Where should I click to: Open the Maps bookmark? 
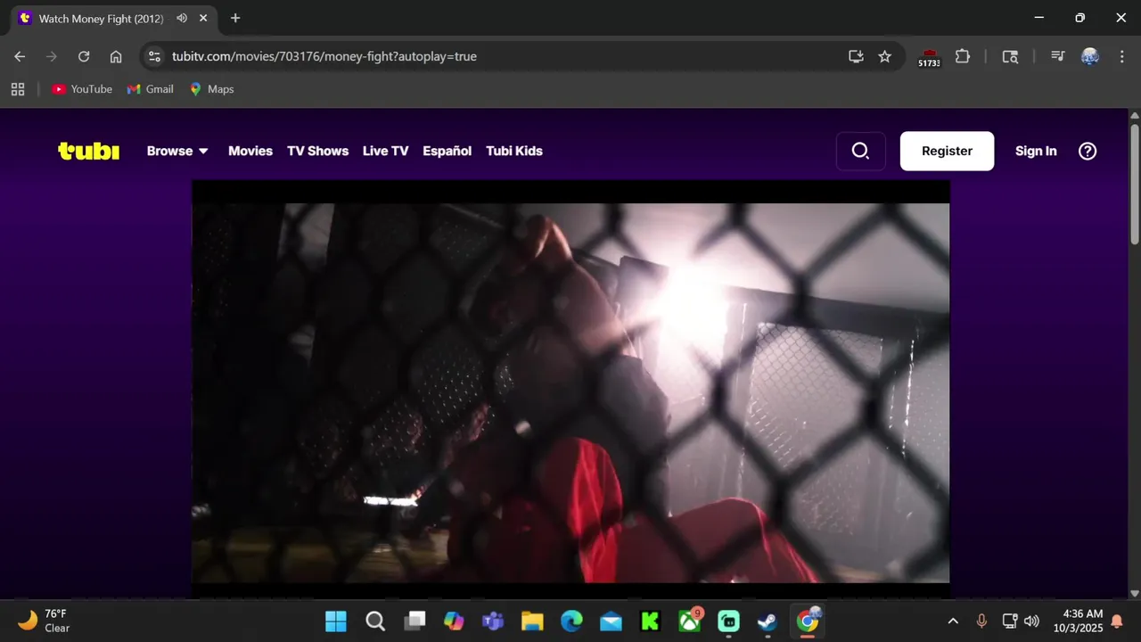(211, 89)
